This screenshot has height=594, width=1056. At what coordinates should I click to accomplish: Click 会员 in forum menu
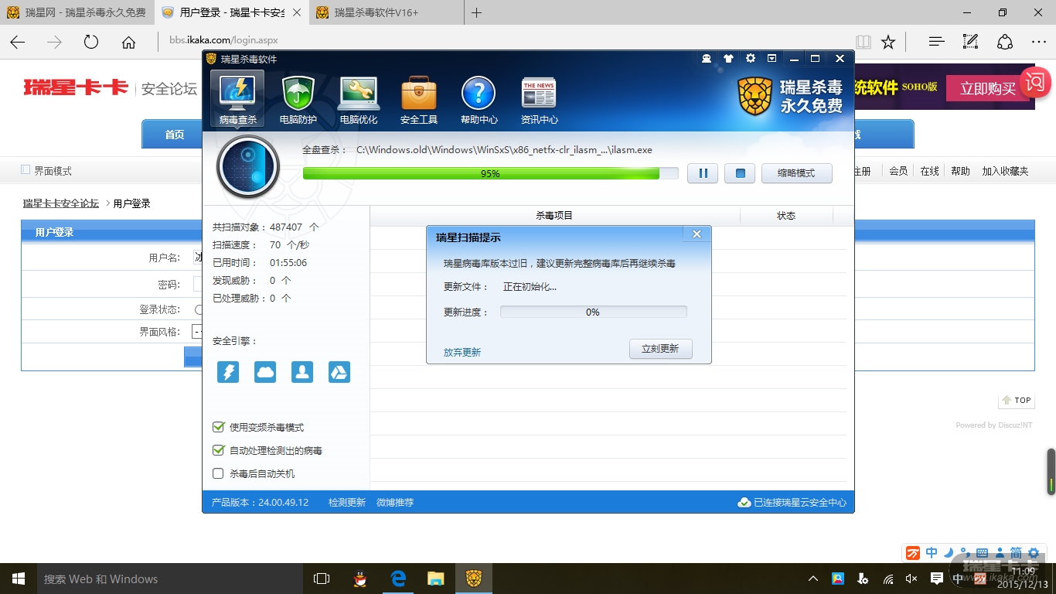[898, 171]
